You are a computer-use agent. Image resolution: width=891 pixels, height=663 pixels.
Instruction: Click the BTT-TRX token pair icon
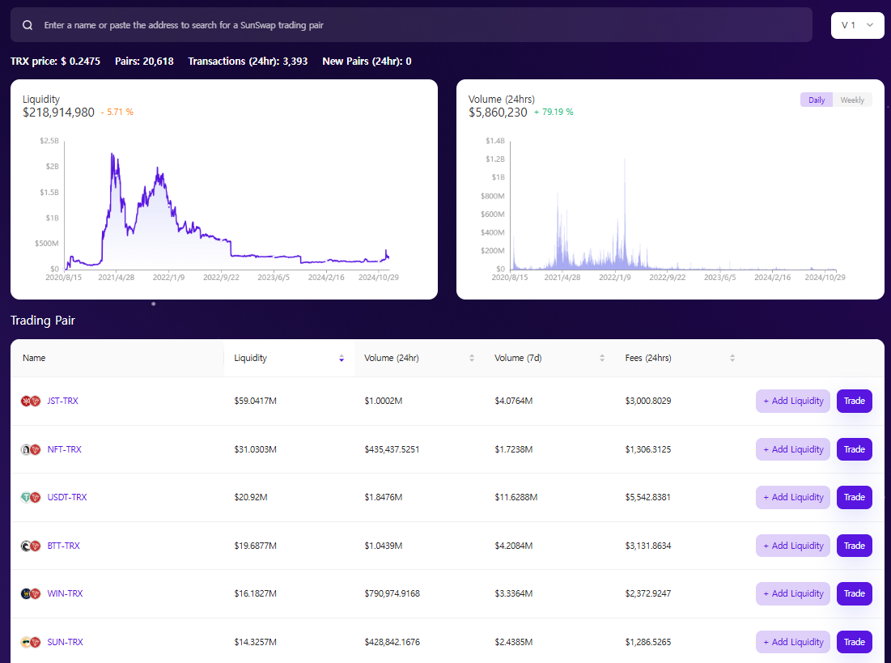click(31, 546)
